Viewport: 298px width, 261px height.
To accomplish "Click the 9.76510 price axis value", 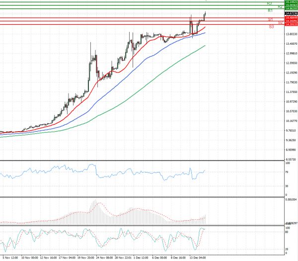I will 292,130.
